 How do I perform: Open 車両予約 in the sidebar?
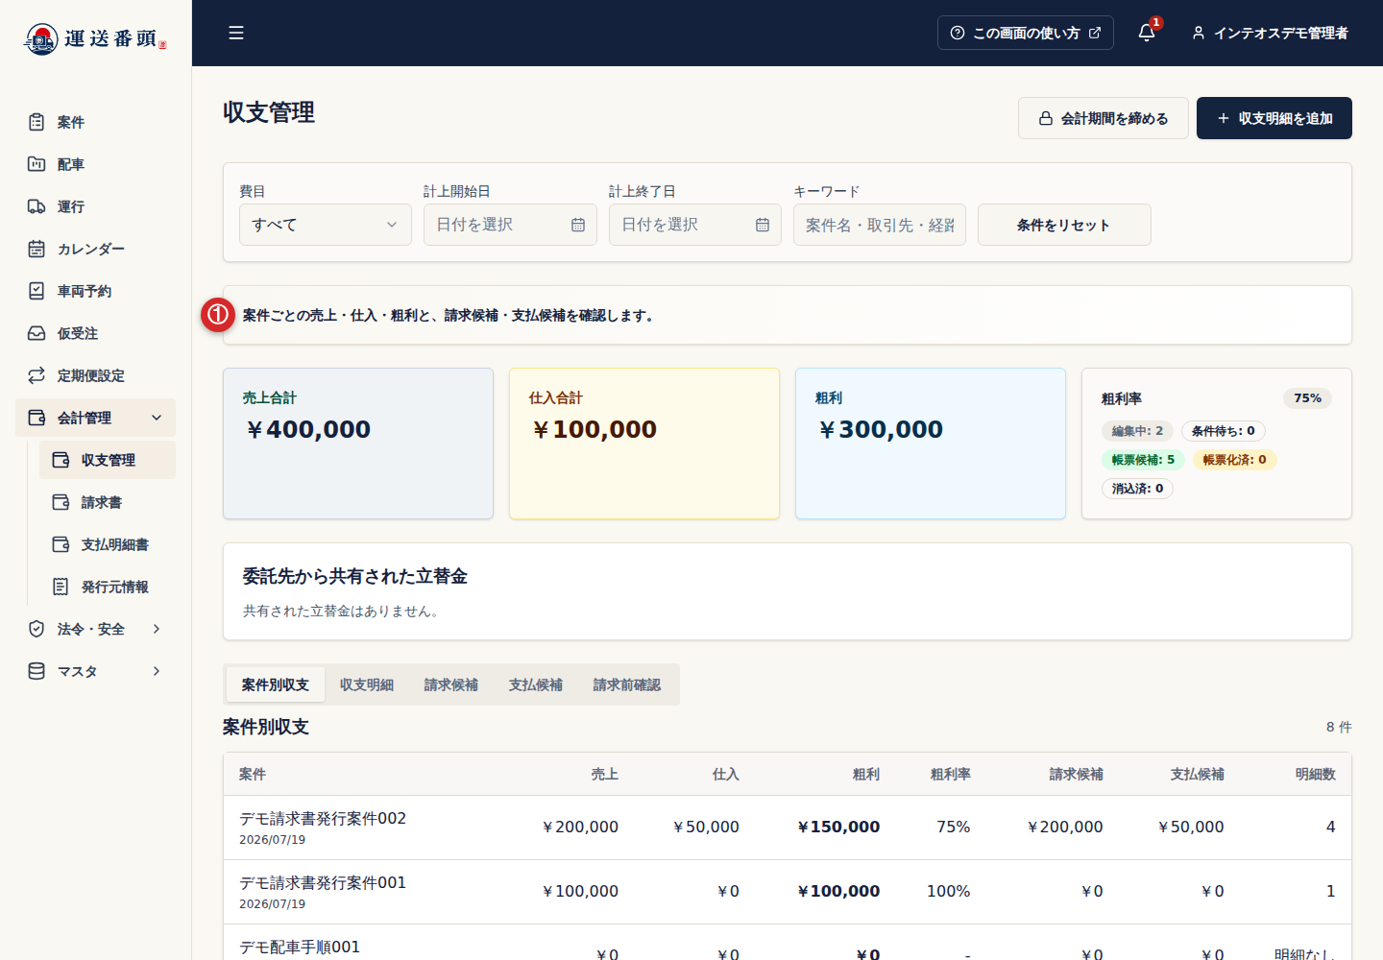[x=95, y=291]
